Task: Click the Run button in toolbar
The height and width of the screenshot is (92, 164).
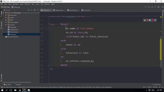Action: tap(149, 7)
